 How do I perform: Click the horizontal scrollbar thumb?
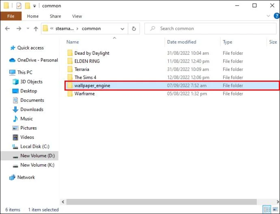(162, 202)
